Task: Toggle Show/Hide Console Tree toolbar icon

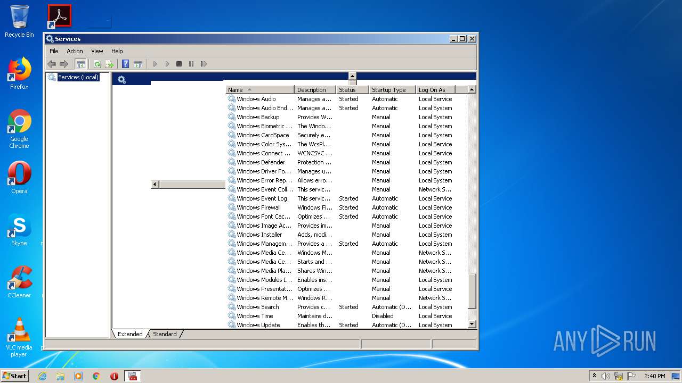Action: click(80, 64)
